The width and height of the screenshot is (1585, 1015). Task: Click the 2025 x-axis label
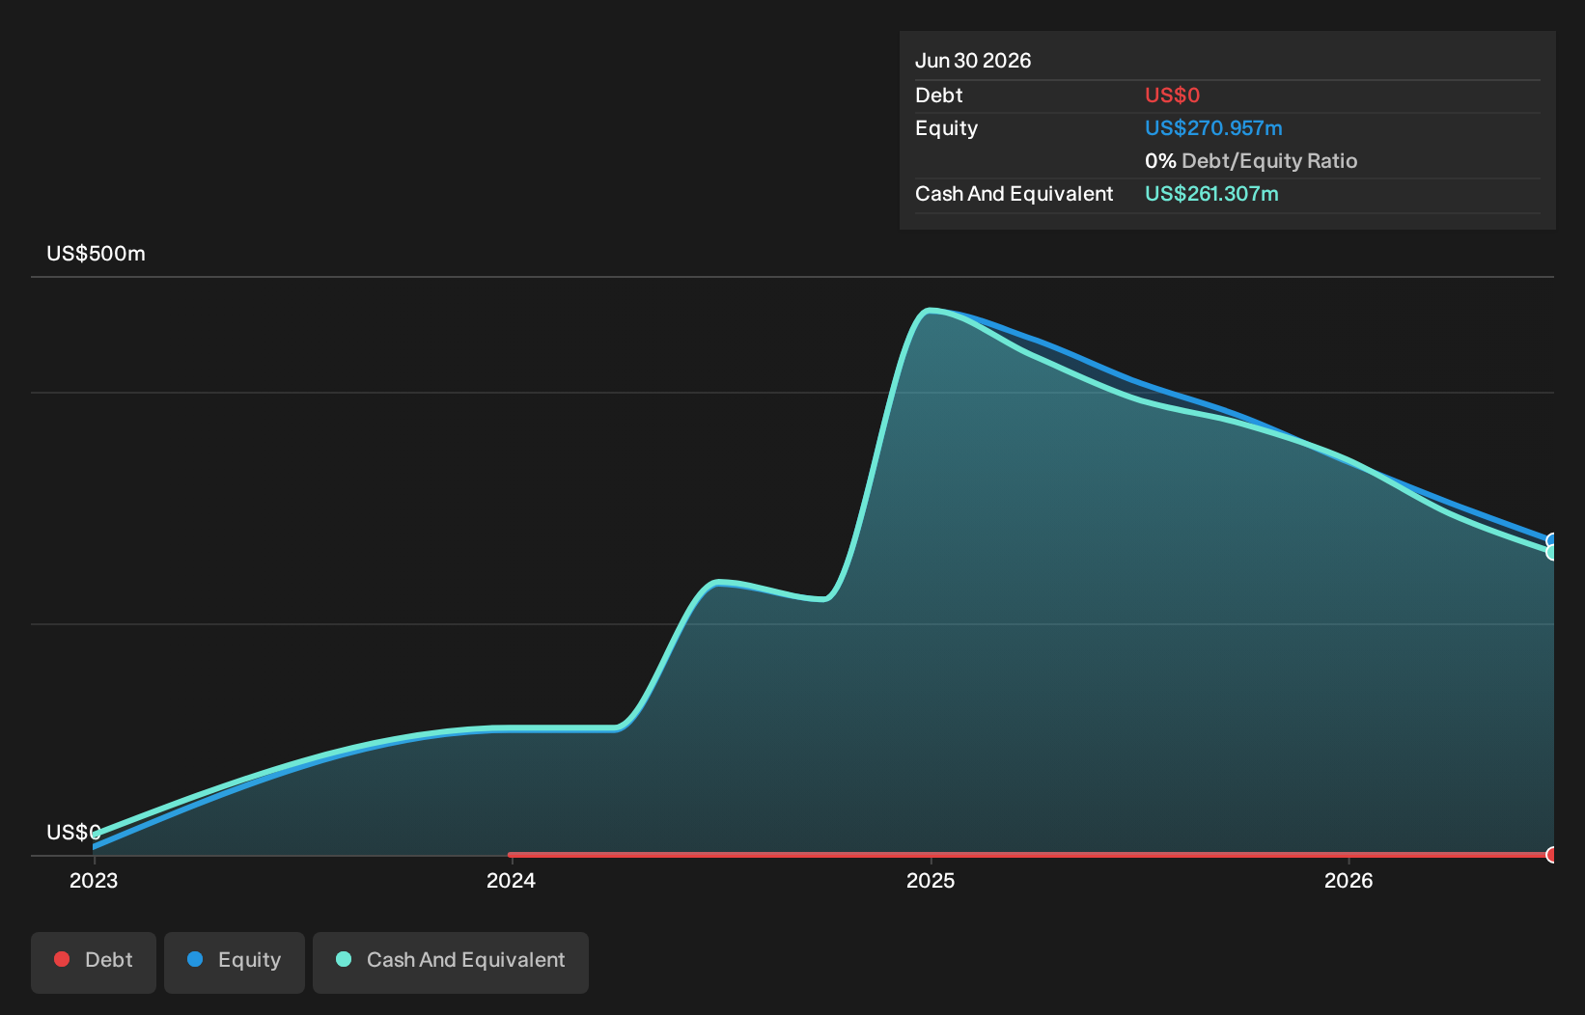(x=931, y=881)
